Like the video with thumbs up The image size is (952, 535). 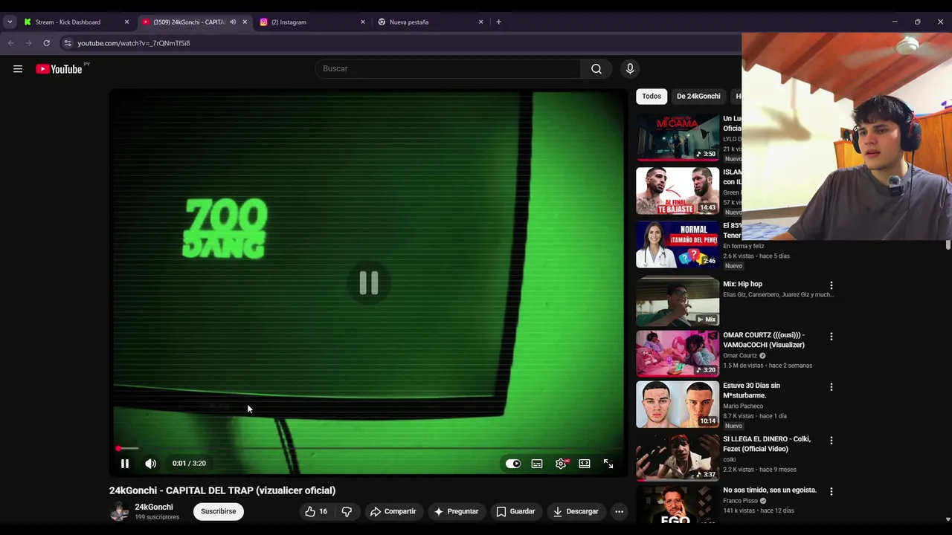click(316, 511)
